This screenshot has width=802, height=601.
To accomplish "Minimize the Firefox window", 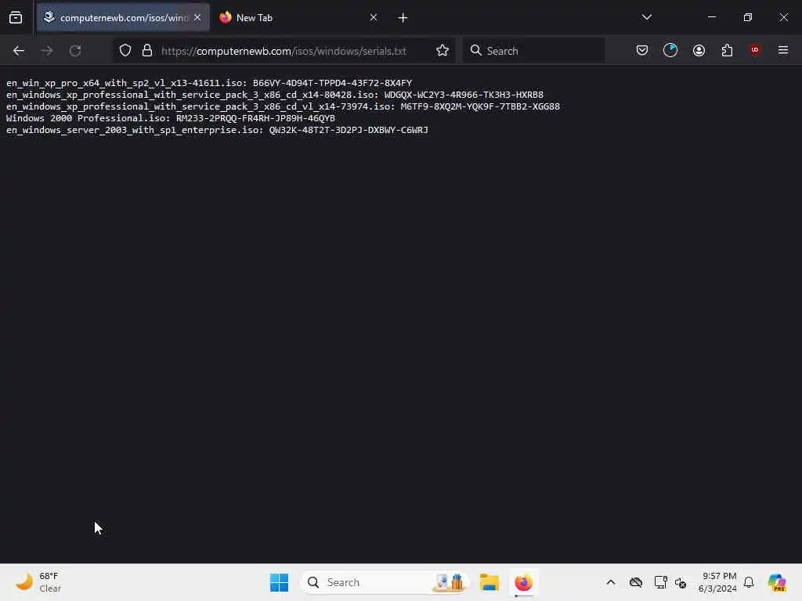I will 712,17.
